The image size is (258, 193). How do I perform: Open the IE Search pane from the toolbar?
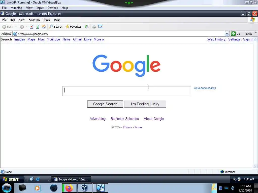56,27
